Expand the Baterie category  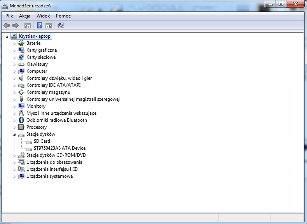[14, 44]
